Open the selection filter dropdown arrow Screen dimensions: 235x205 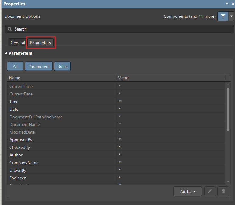[231, 16]
